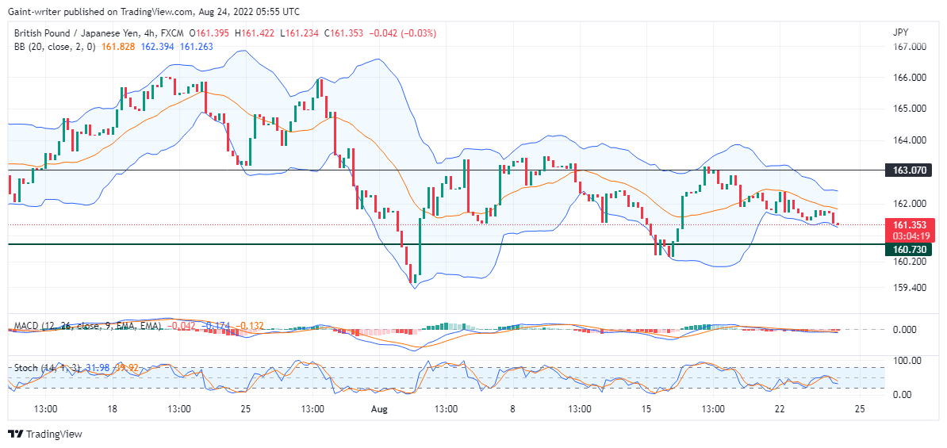Click the 160.730 horizontal line price label
Image resolution: width=947 pixels, height=448 pixels.
909,249
